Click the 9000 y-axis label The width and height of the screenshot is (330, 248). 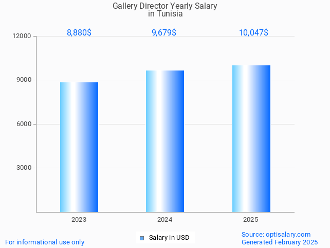24,80
